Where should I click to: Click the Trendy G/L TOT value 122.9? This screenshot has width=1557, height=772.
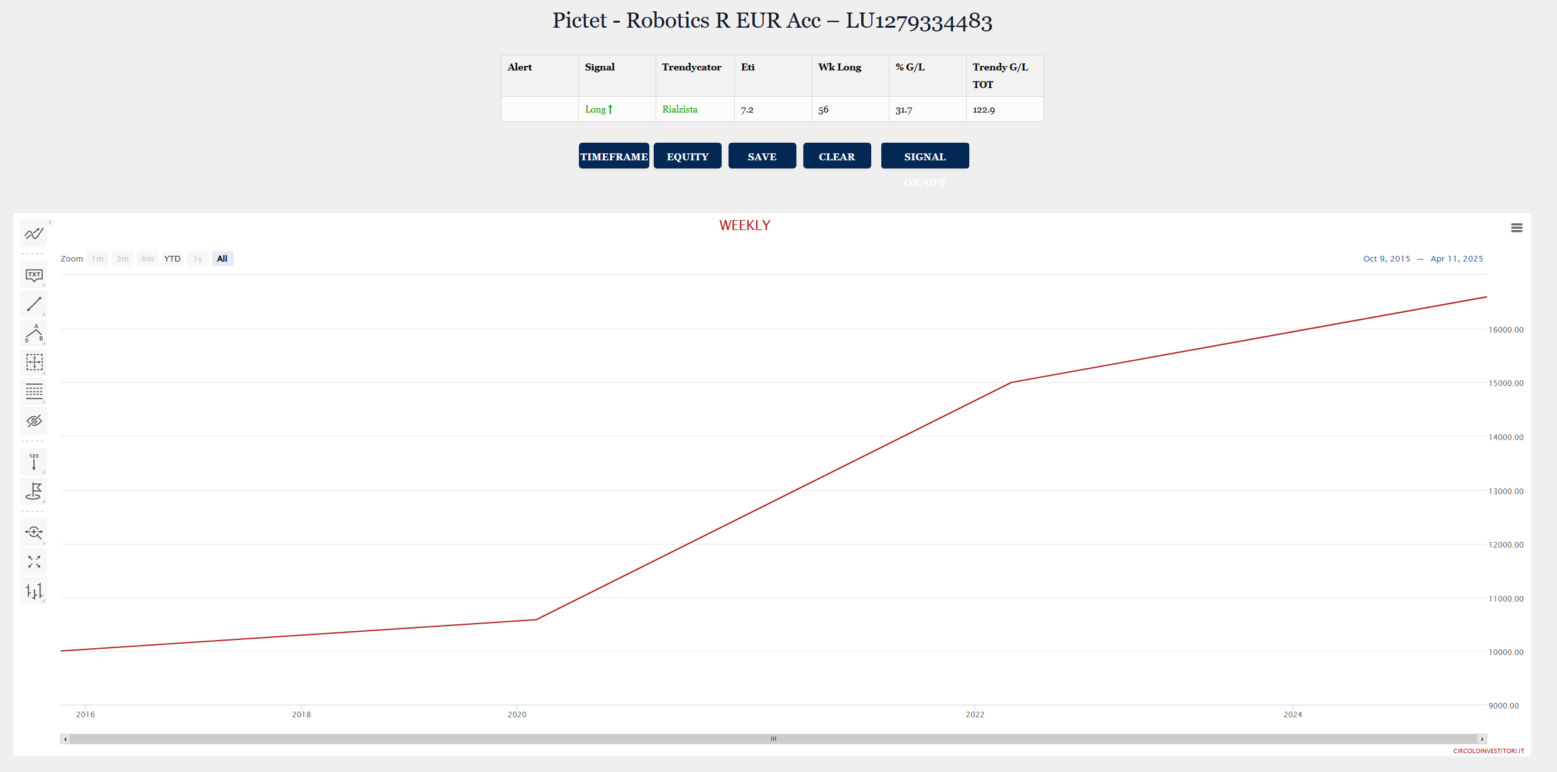(984, 109)
